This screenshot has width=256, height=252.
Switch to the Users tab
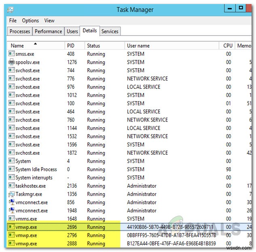(x=72, y=31)
